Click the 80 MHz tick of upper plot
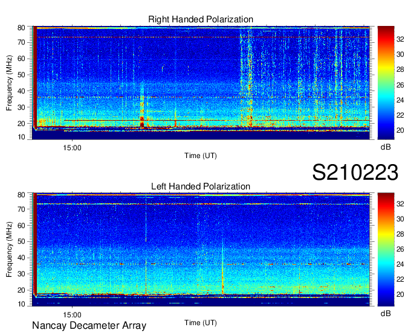 (x=21, y=28)
